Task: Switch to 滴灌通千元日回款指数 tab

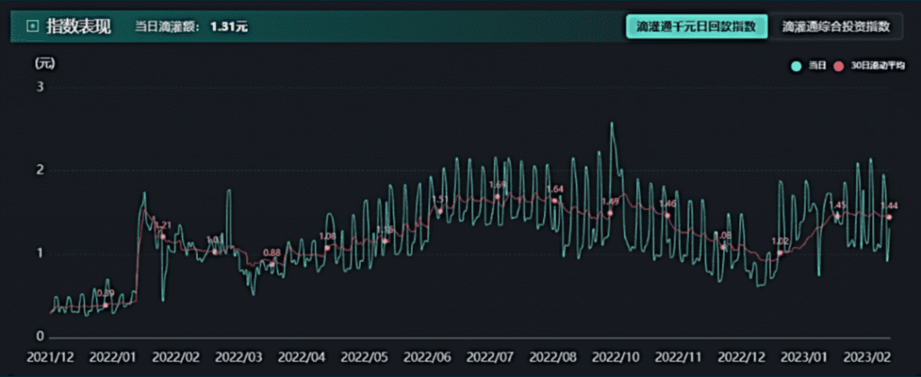Action: point(697,26)
